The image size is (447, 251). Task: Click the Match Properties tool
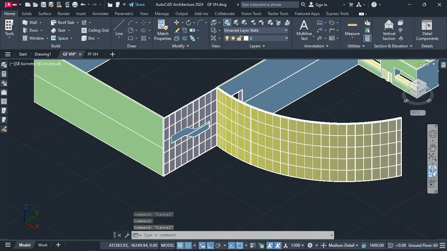pos(163,30)
